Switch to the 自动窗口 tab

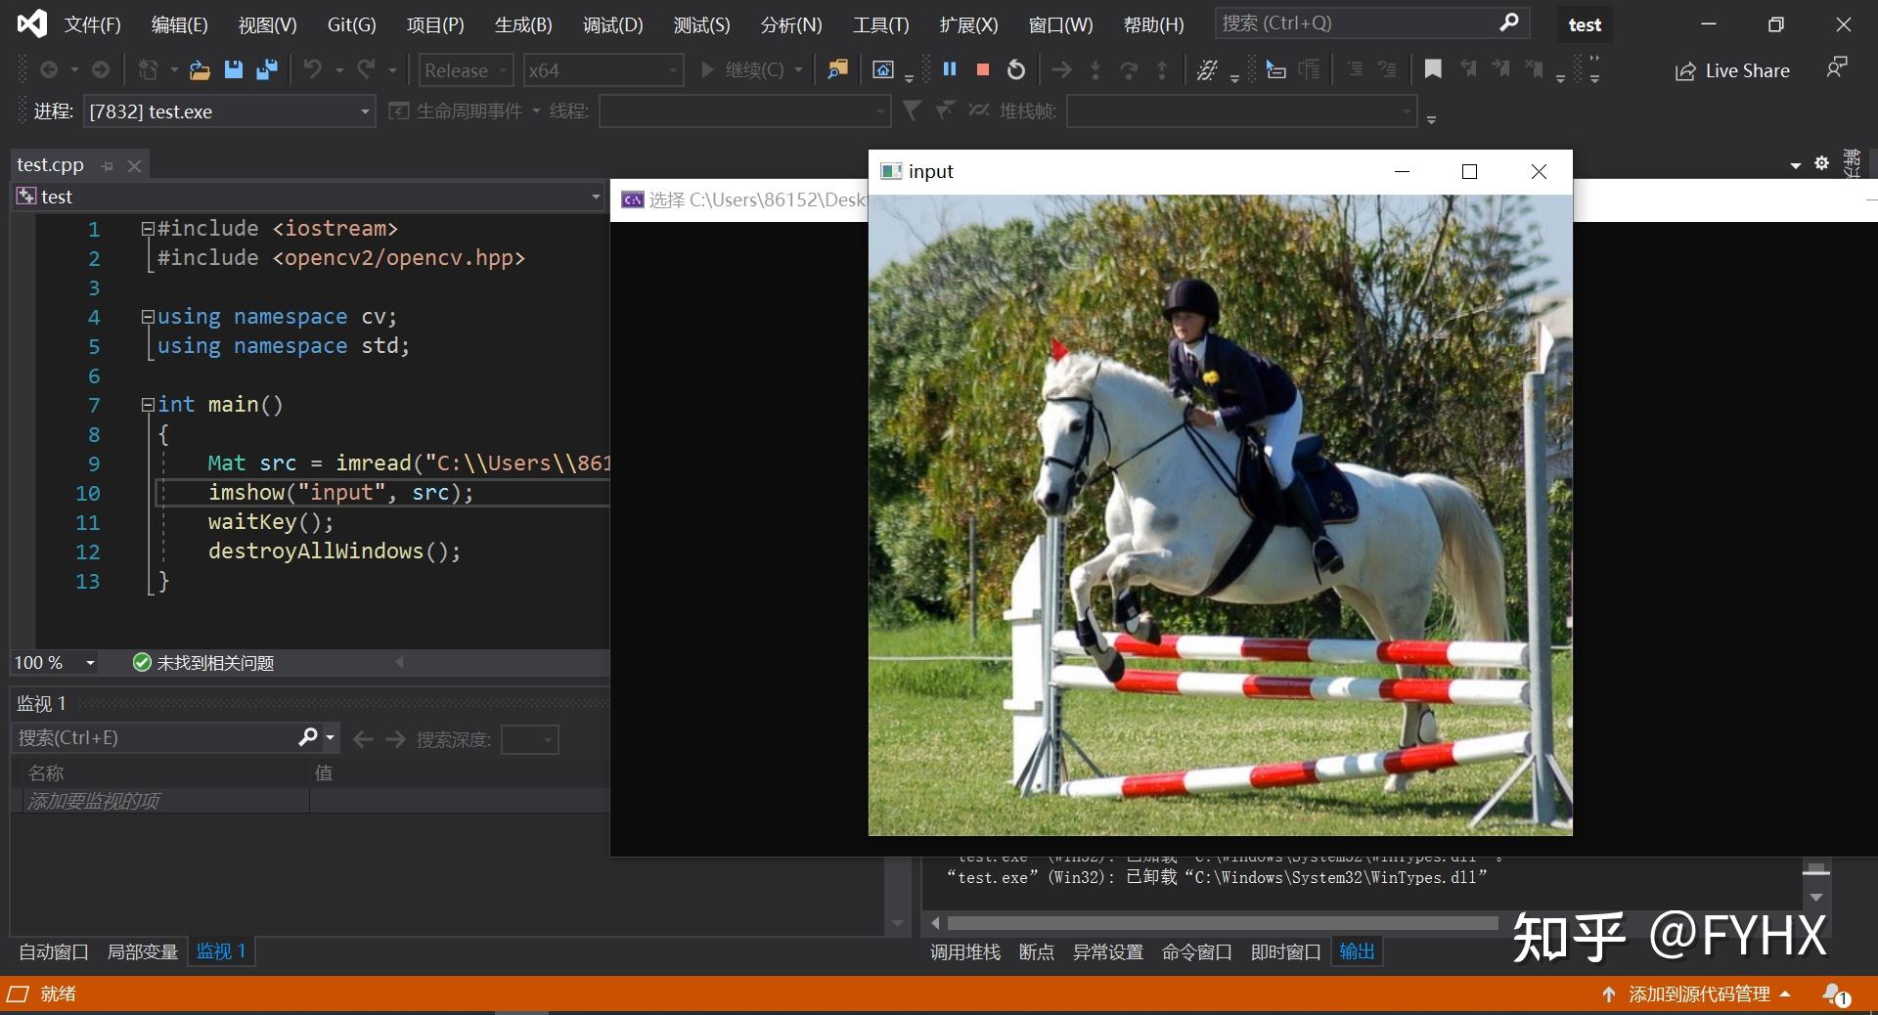(54, 951)
